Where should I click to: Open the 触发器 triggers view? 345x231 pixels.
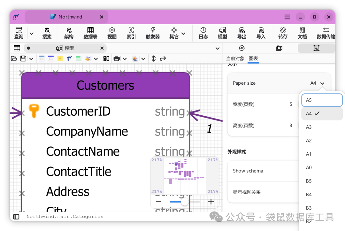(153, 33)
